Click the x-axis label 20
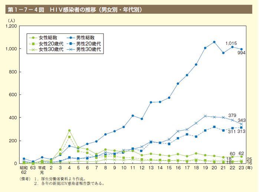 pyautogui.click(x=214, y=168)
